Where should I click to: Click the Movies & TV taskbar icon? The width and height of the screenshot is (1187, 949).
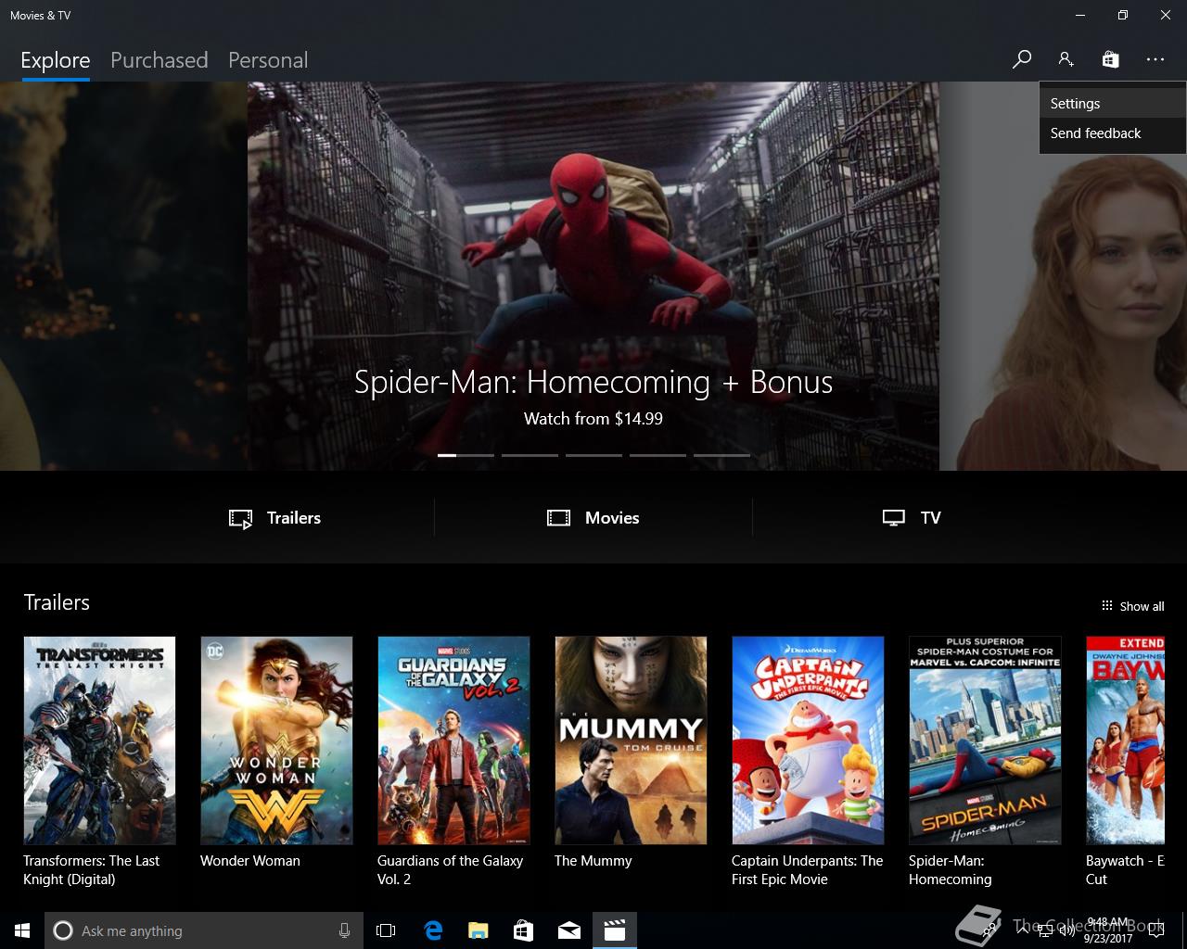pyautogui.click(x=615, y=930)
